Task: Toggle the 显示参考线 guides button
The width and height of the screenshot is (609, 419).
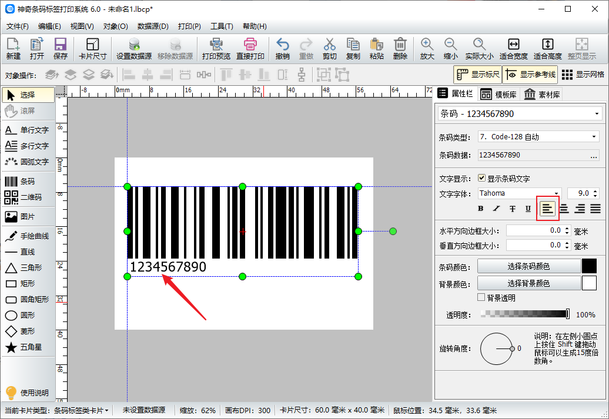Action: click(x=530, y=75)
